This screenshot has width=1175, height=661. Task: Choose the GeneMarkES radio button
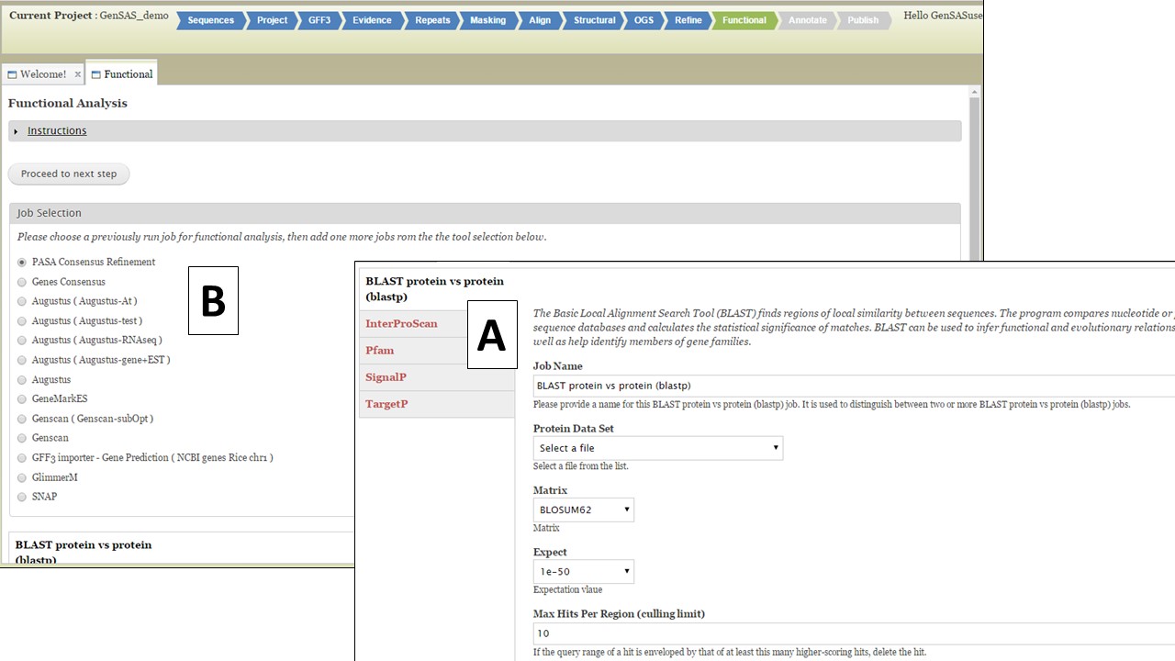click(22, 399)
